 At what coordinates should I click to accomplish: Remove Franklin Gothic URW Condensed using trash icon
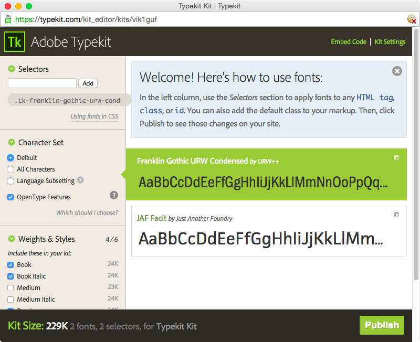(x=396, y=157)
